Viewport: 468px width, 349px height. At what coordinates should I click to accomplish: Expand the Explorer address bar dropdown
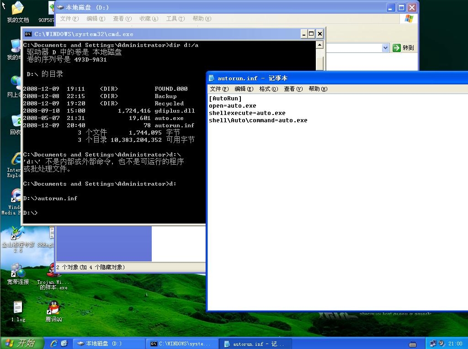(385, 48)
